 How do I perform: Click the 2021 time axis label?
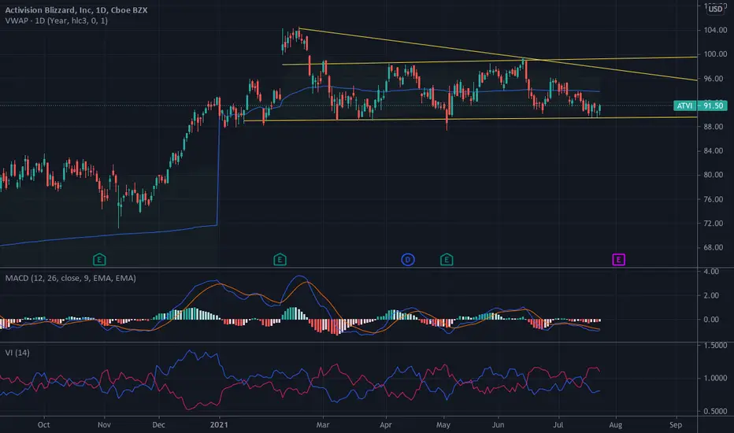point(219,425)
